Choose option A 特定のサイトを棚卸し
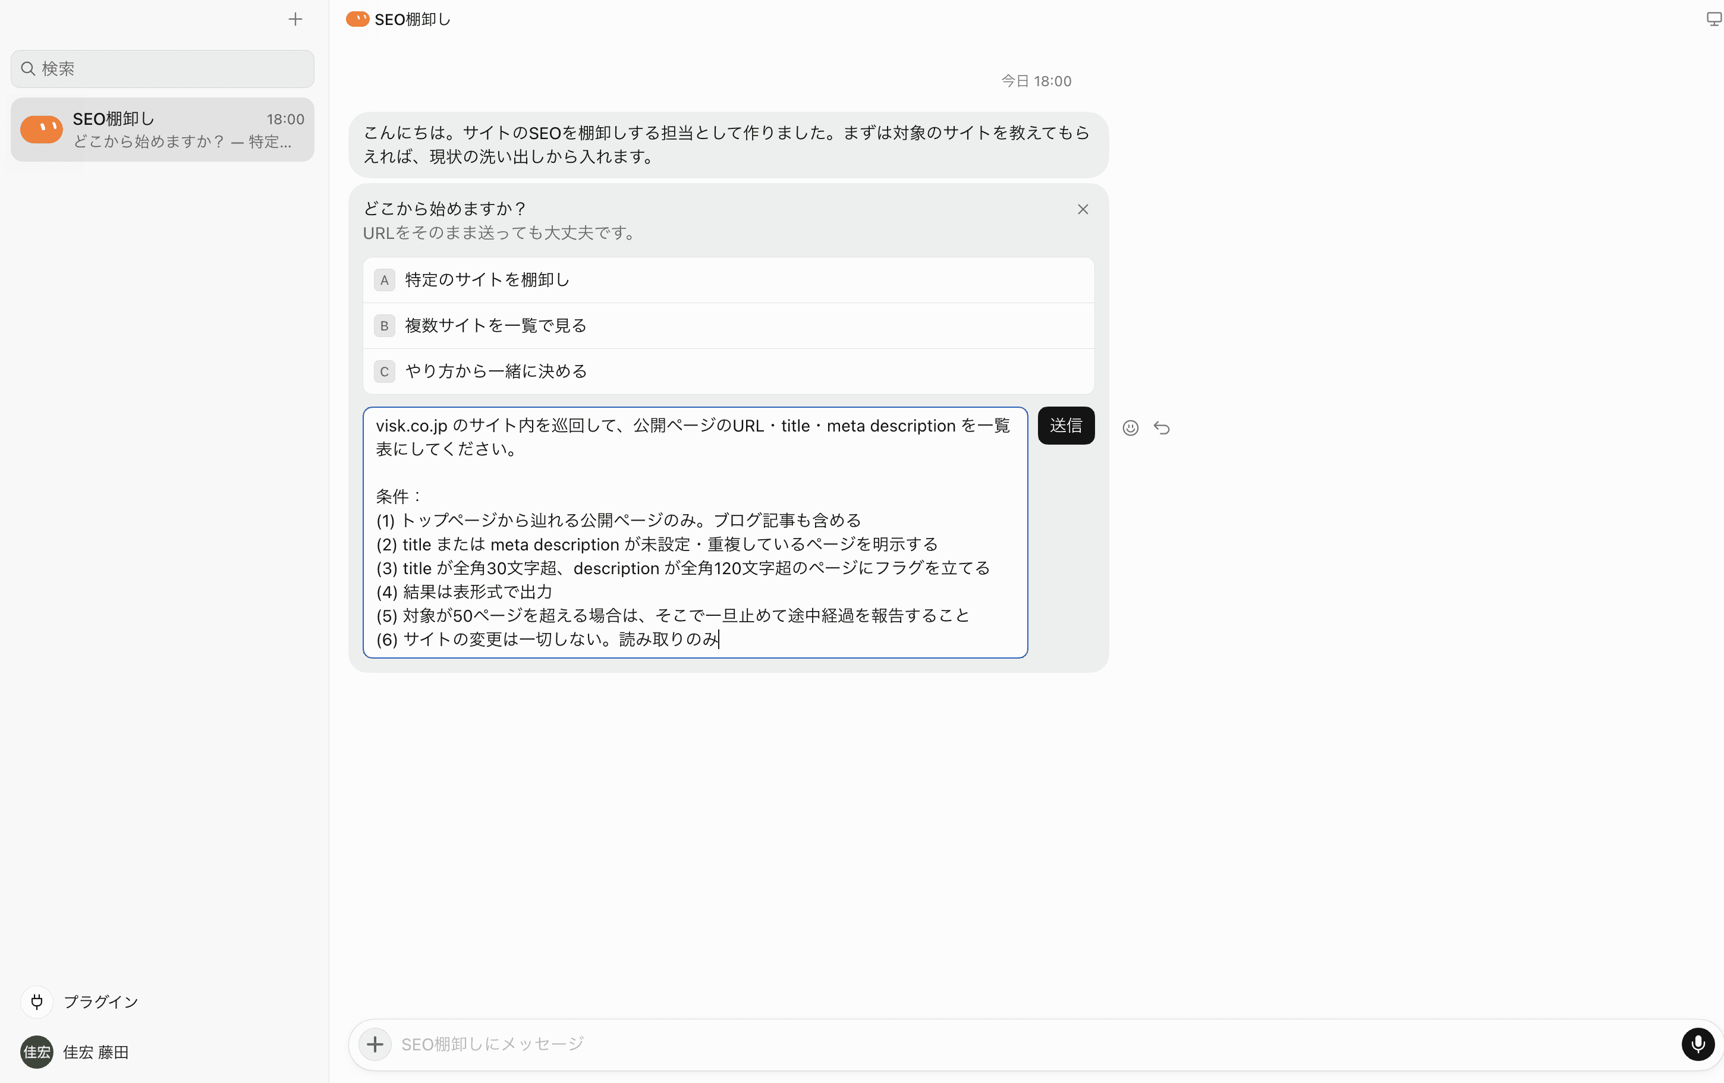 click(728, 280)
